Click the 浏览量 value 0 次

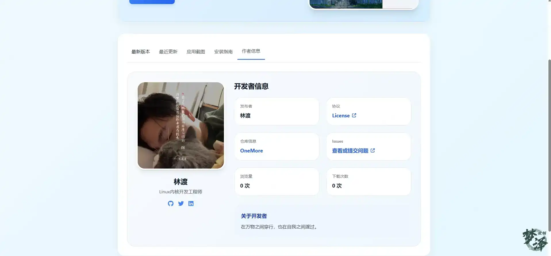(245, 186)
